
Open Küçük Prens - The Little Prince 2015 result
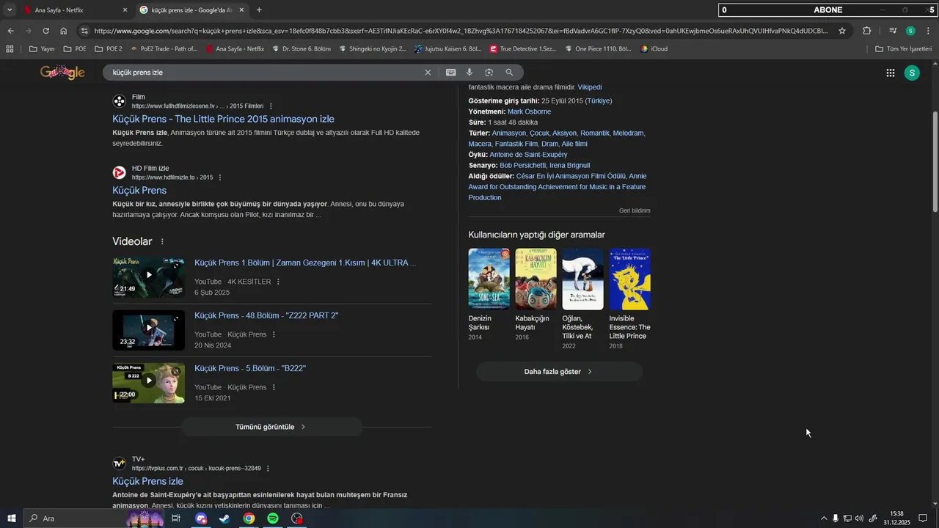(x=223, y=119)
